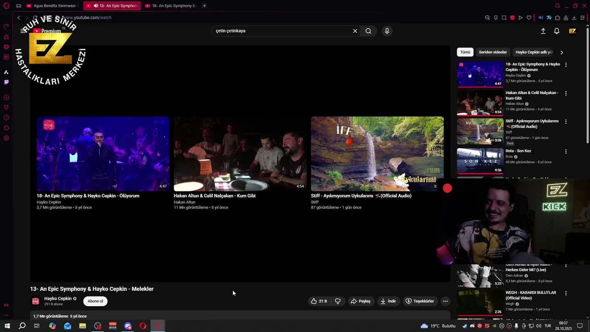
Task: Open a new browser tab with plus
Action: (x=204, y=6)
